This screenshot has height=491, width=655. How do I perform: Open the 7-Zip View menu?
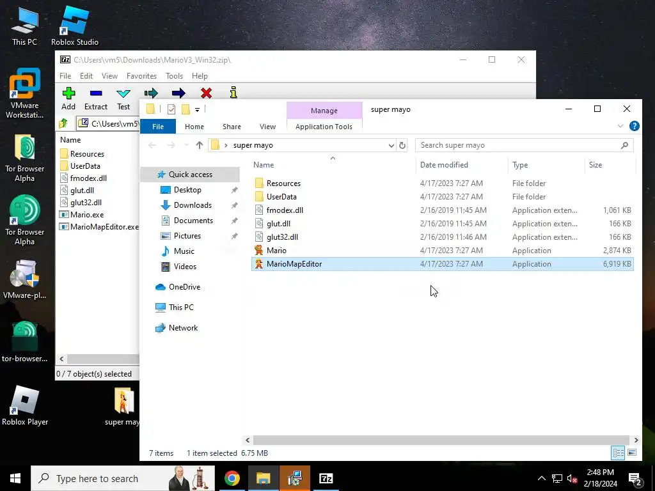point(109,76)
